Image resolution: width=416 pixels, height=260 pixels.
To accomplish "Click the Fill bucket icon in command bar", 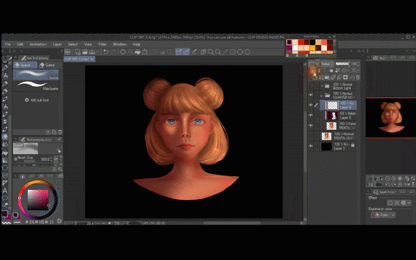I will 138,52.
